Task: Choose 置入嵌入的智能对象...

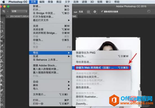Action: [x=51, y=69]
